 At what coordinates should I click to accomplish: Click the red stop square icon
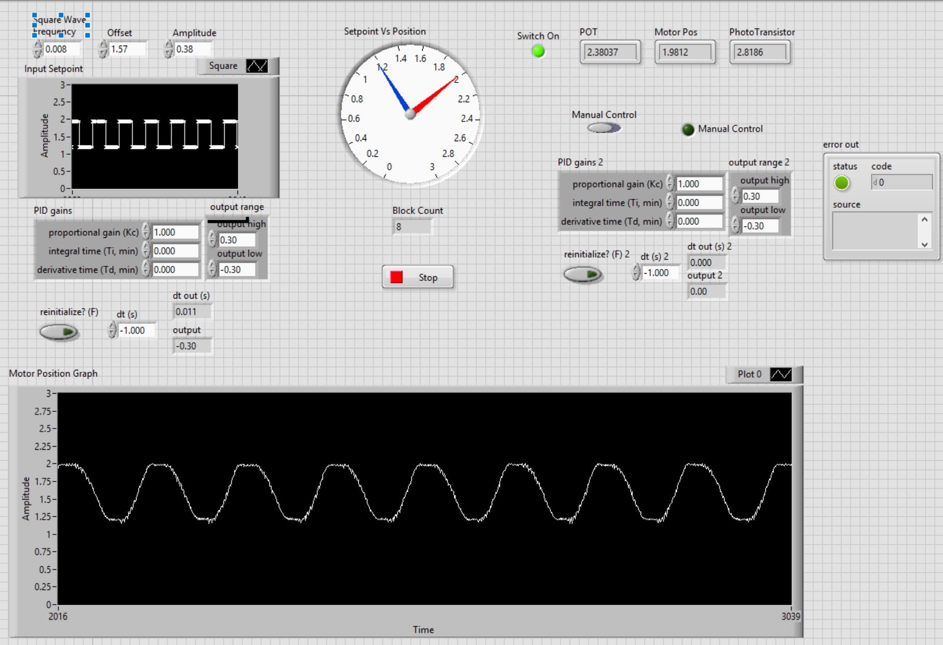[397, 277]
